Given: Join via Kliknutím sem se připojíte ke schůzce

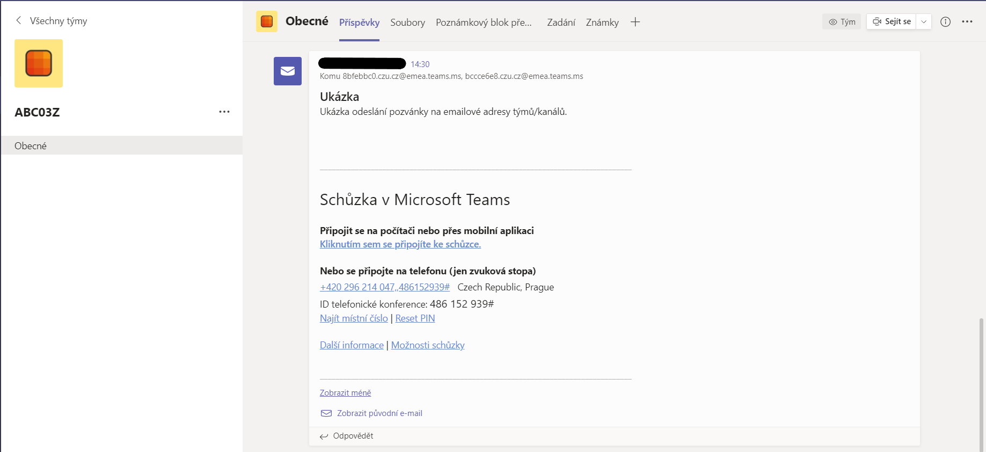Looking at the screenshot, I should 400,244.
